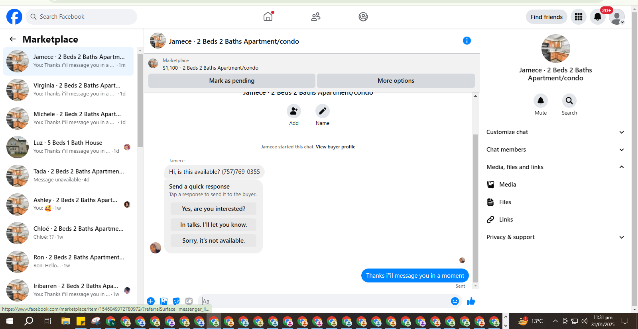Image resolution: width=638 pixels, height=329 pixels.
Task: Send quick reply 'Sorry, it's not available.'
Action: [x=214, y=241]
